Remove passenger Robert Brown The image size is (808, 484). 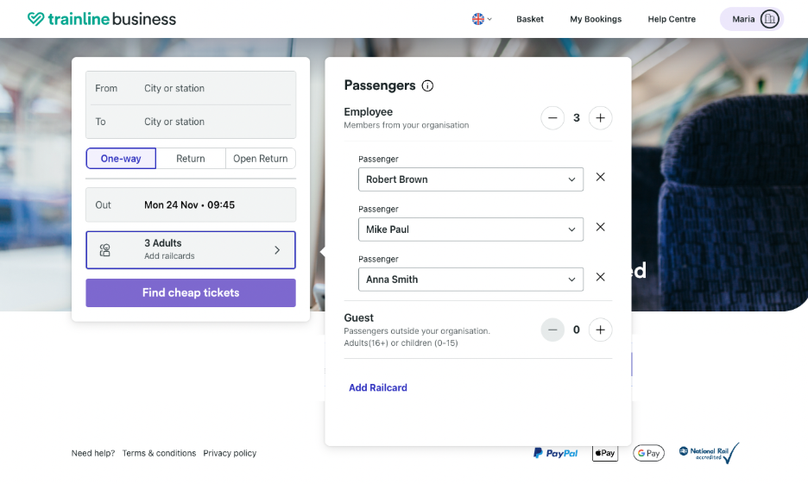click(x=601, y=178)
